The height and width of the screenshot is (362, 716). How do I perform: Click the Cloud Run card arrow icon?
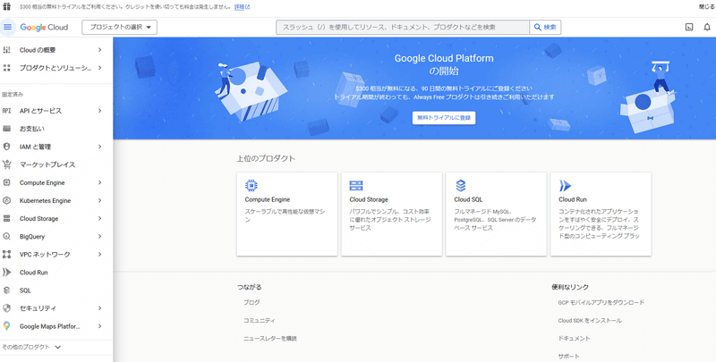click(565, 185)
